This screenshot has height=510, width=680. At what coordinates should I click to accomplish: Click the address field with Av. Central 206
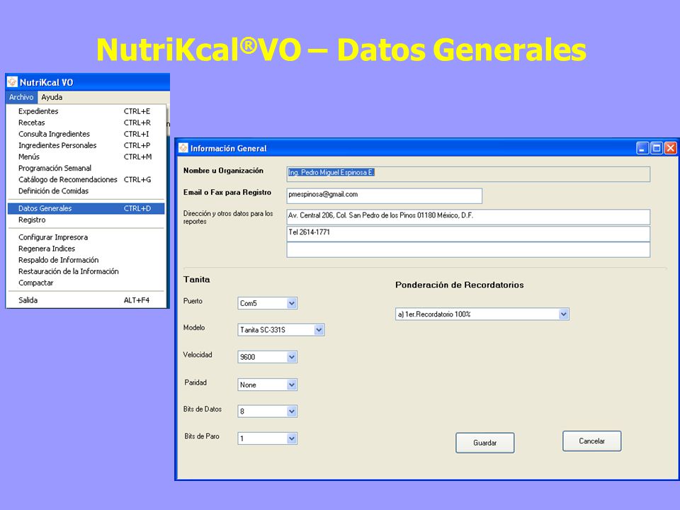pos(468,217)
